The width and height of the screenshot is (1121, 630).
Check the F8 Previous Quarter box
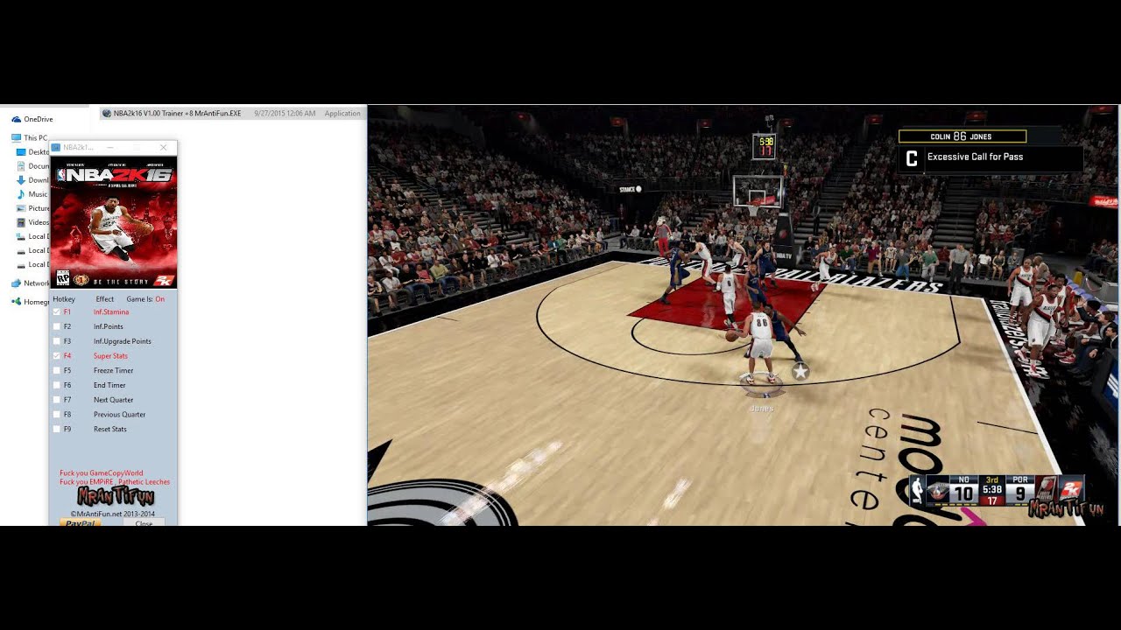[57, 415]
